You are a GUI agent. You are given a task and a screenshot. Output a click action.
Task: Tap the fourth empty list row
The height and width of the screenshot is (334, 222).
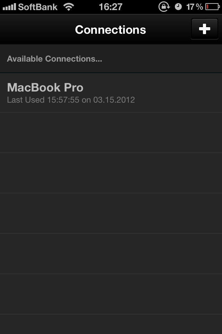(111, 253)
